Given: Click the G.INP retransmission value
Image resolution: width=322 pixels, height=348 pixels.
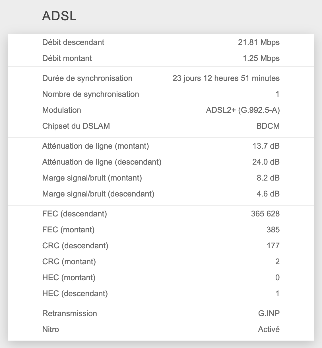Looking at the screenshot, I should click(269, 314).
